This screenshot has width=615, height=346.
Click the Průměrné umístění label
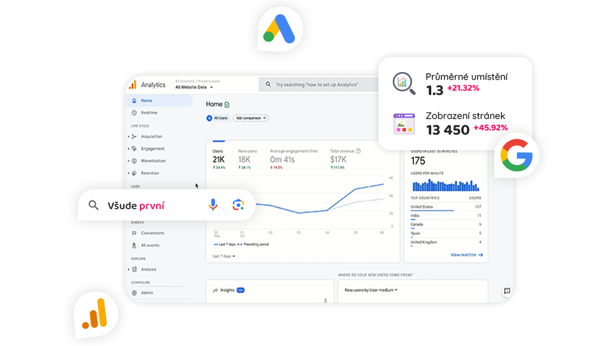point(467,77)
